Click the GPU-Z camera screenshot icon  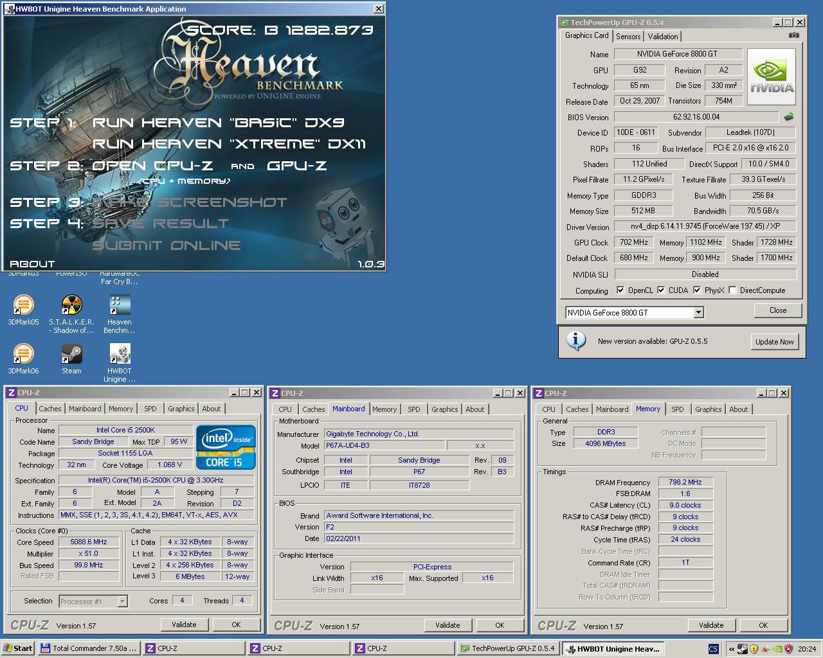tap(794, 35)
